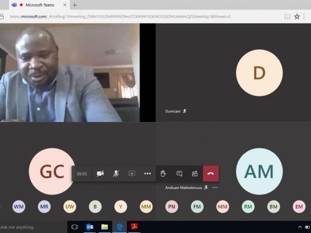Open Task View on the taskbar
Viewport: 311px width, 233px height.
(x=74, y=227)
